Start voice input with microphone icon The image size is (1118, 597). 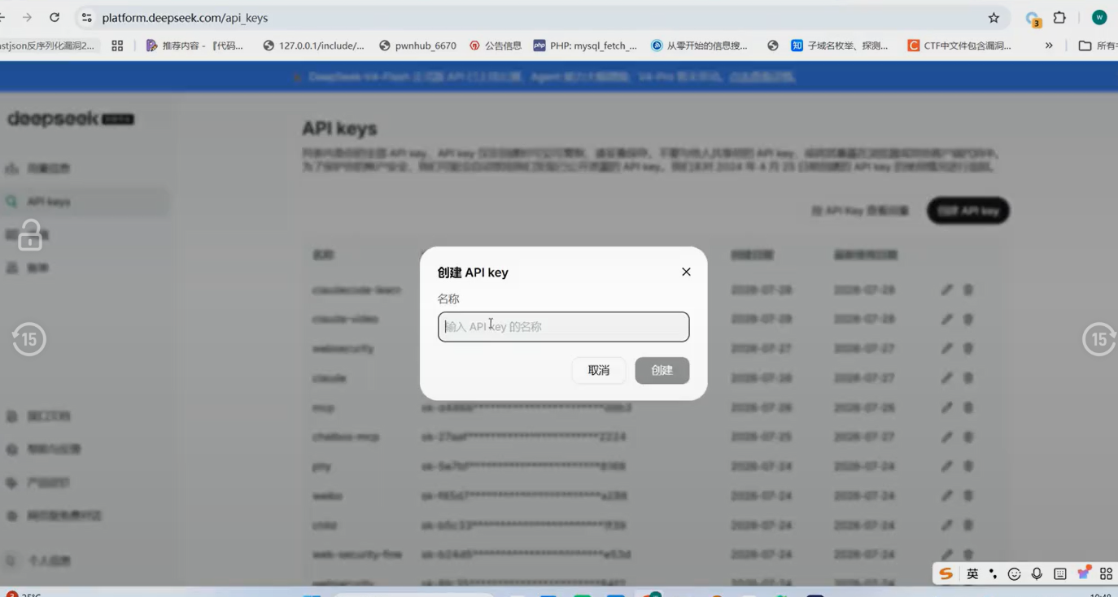click(1037, 573)
